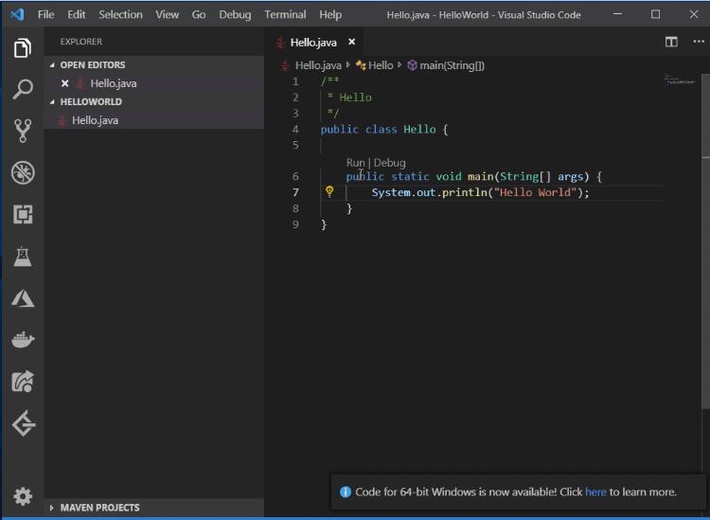Click the Debug code lens link
The height and width of the screenshot is (520, 710).
point(389,163)
